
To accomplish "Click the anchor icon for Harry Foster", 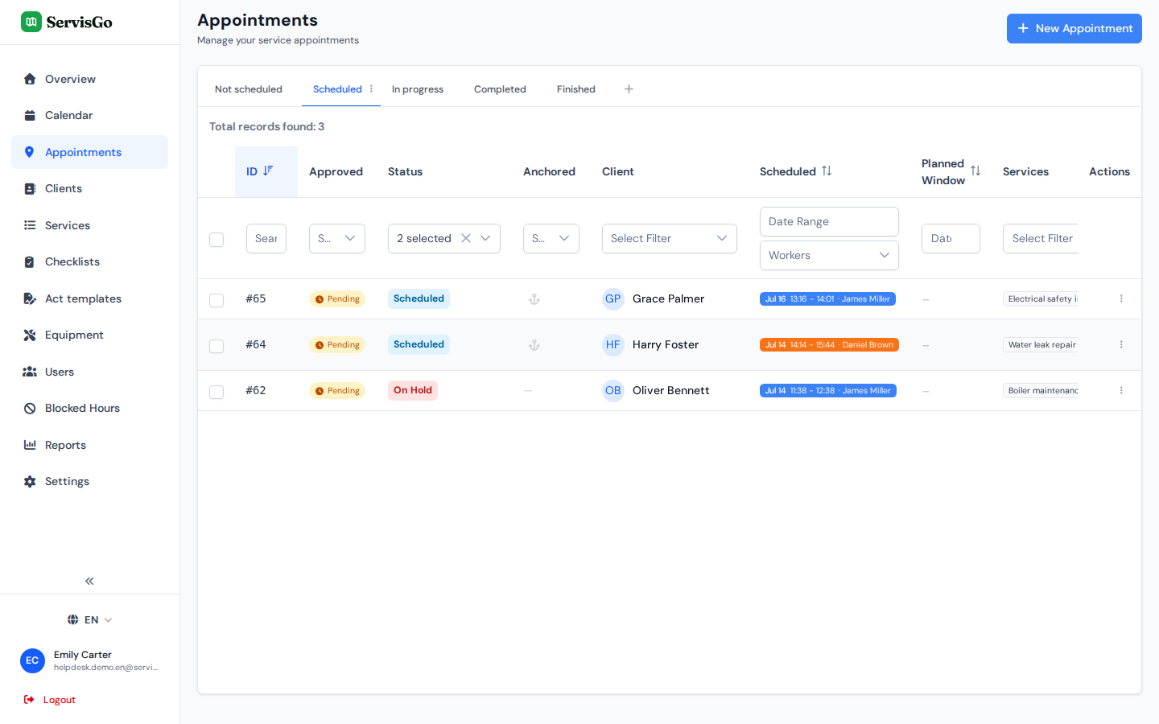I will click(534, 345).
